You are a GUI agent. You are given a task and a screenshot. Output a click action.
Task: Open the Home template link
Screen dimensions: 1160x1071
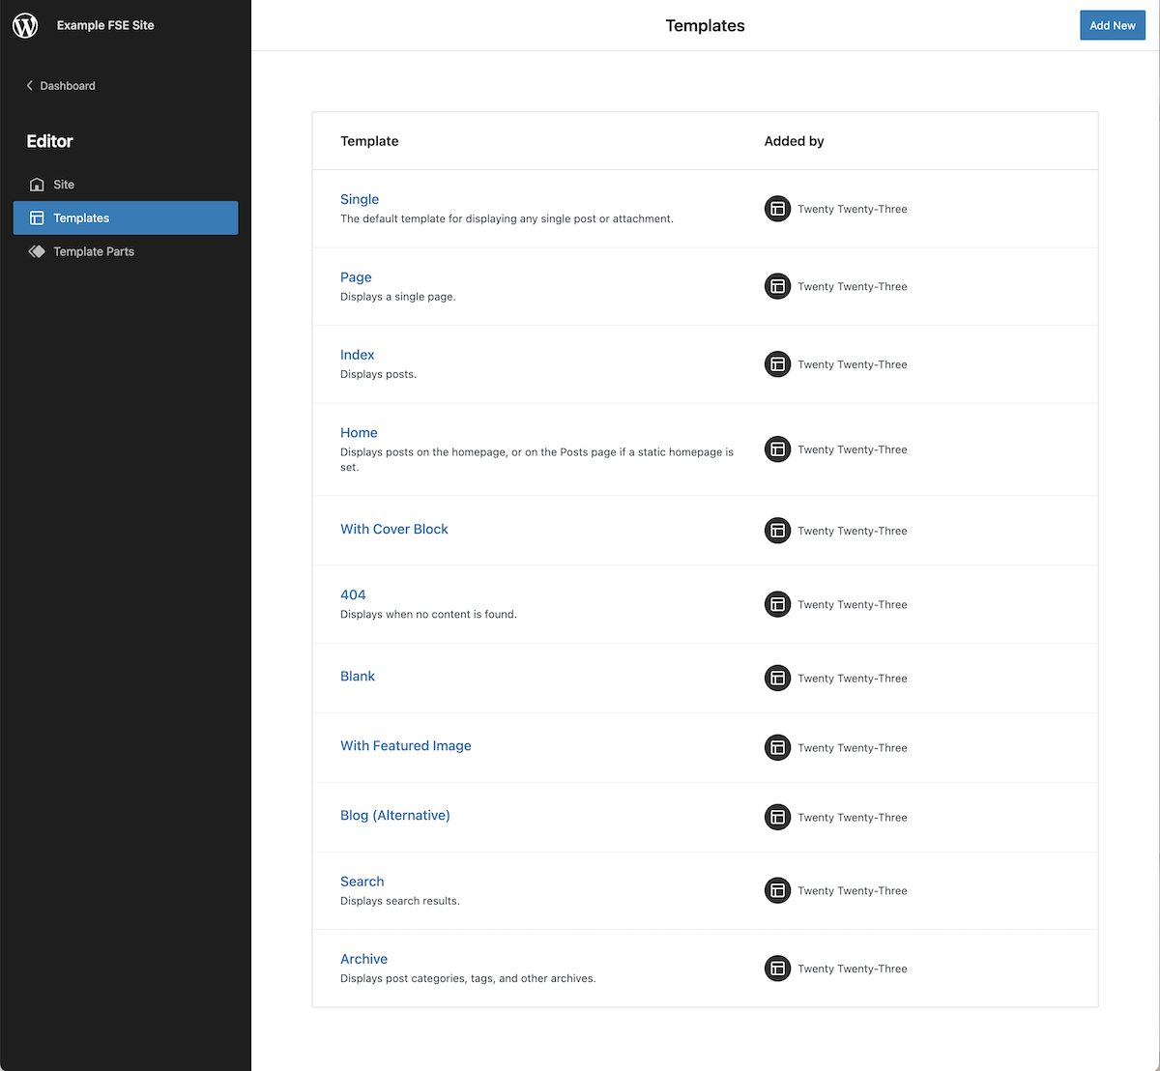point(359,433)
